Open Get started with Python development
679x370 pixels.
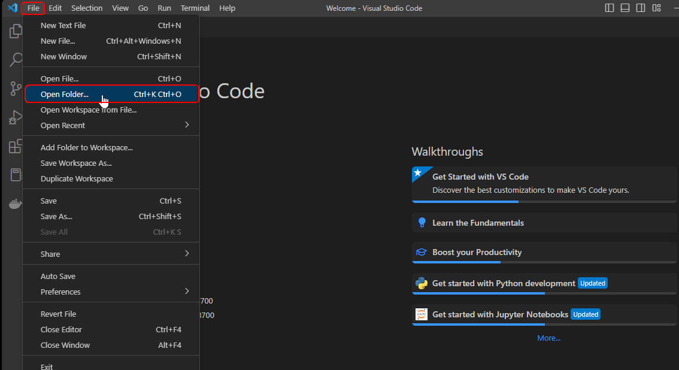click(x=544, y=283)
